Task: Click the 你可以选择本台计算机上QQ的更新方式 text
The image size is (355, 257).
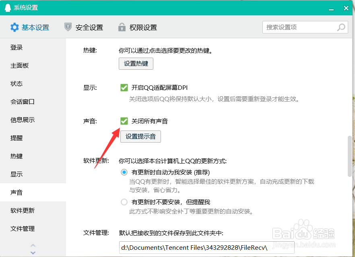Action: pos(173,161)
